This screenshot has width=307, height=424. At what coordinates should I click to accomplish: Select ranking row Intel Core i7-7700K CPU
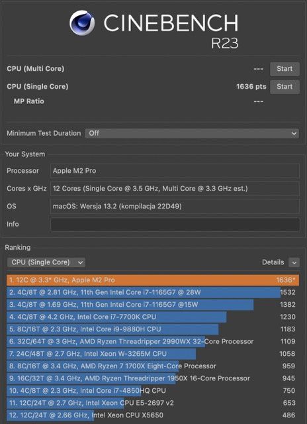click(x=153, y=317)
